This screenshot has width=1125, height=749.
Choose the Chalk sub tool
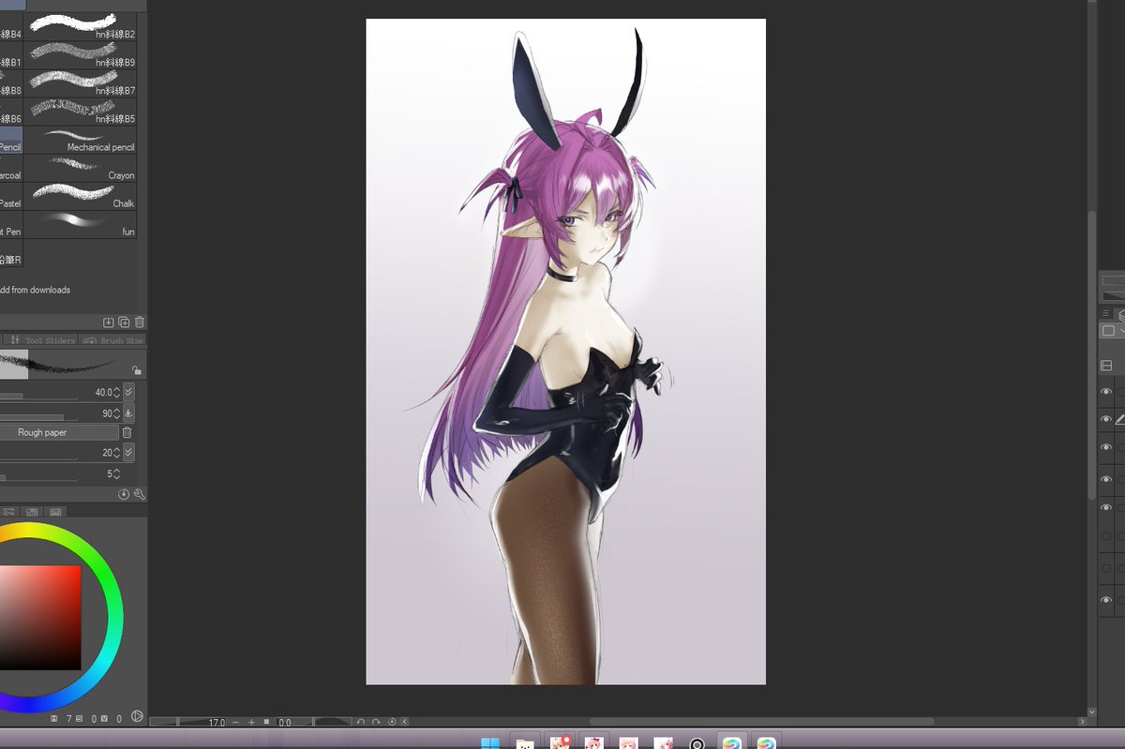point(80,196)
